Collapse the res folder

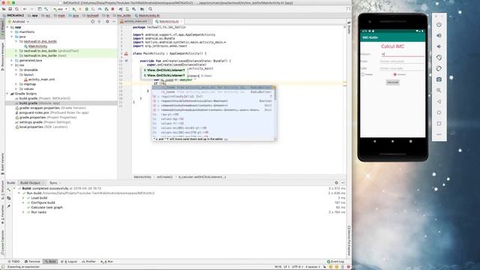(12, 65)
